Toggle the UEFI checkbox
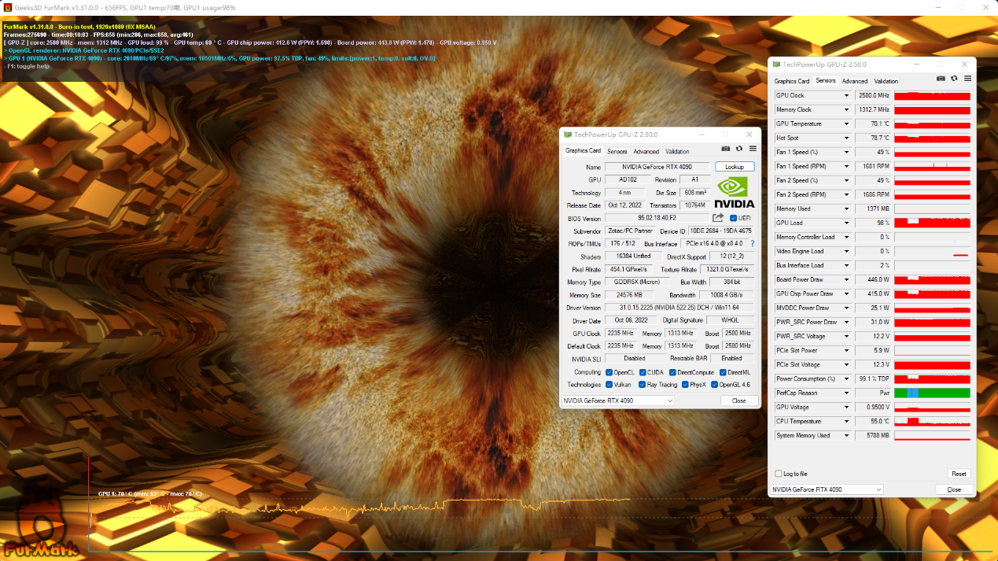This screenshot has height=561, width=998. click(734, 218)
